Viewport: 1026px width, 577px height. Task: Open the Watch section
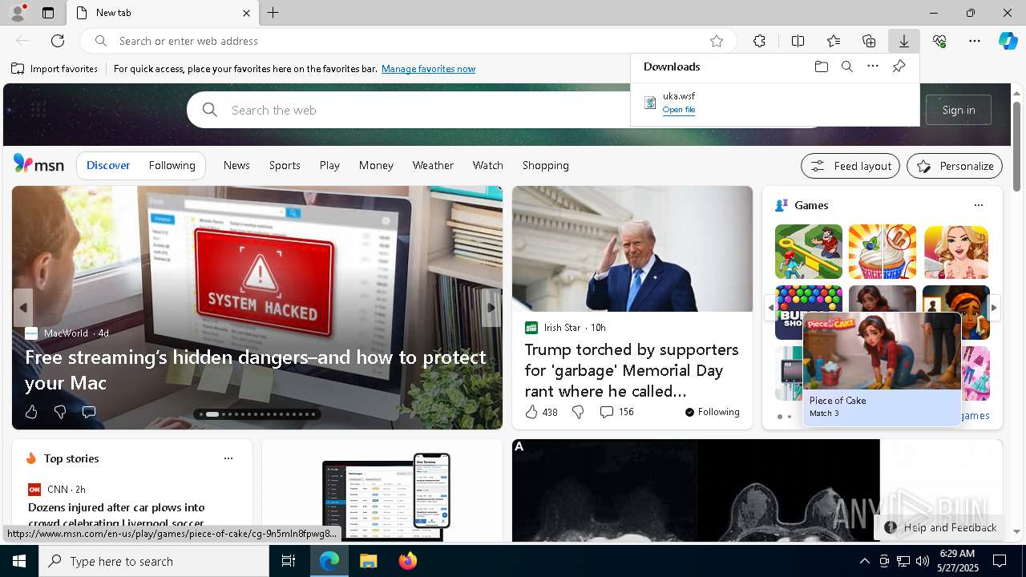[488, 165]
